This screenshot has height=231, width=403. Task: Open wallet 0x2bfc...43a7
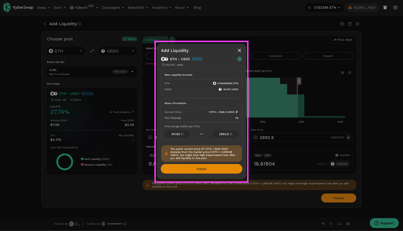pyautogui.click(x=362, y=8)
